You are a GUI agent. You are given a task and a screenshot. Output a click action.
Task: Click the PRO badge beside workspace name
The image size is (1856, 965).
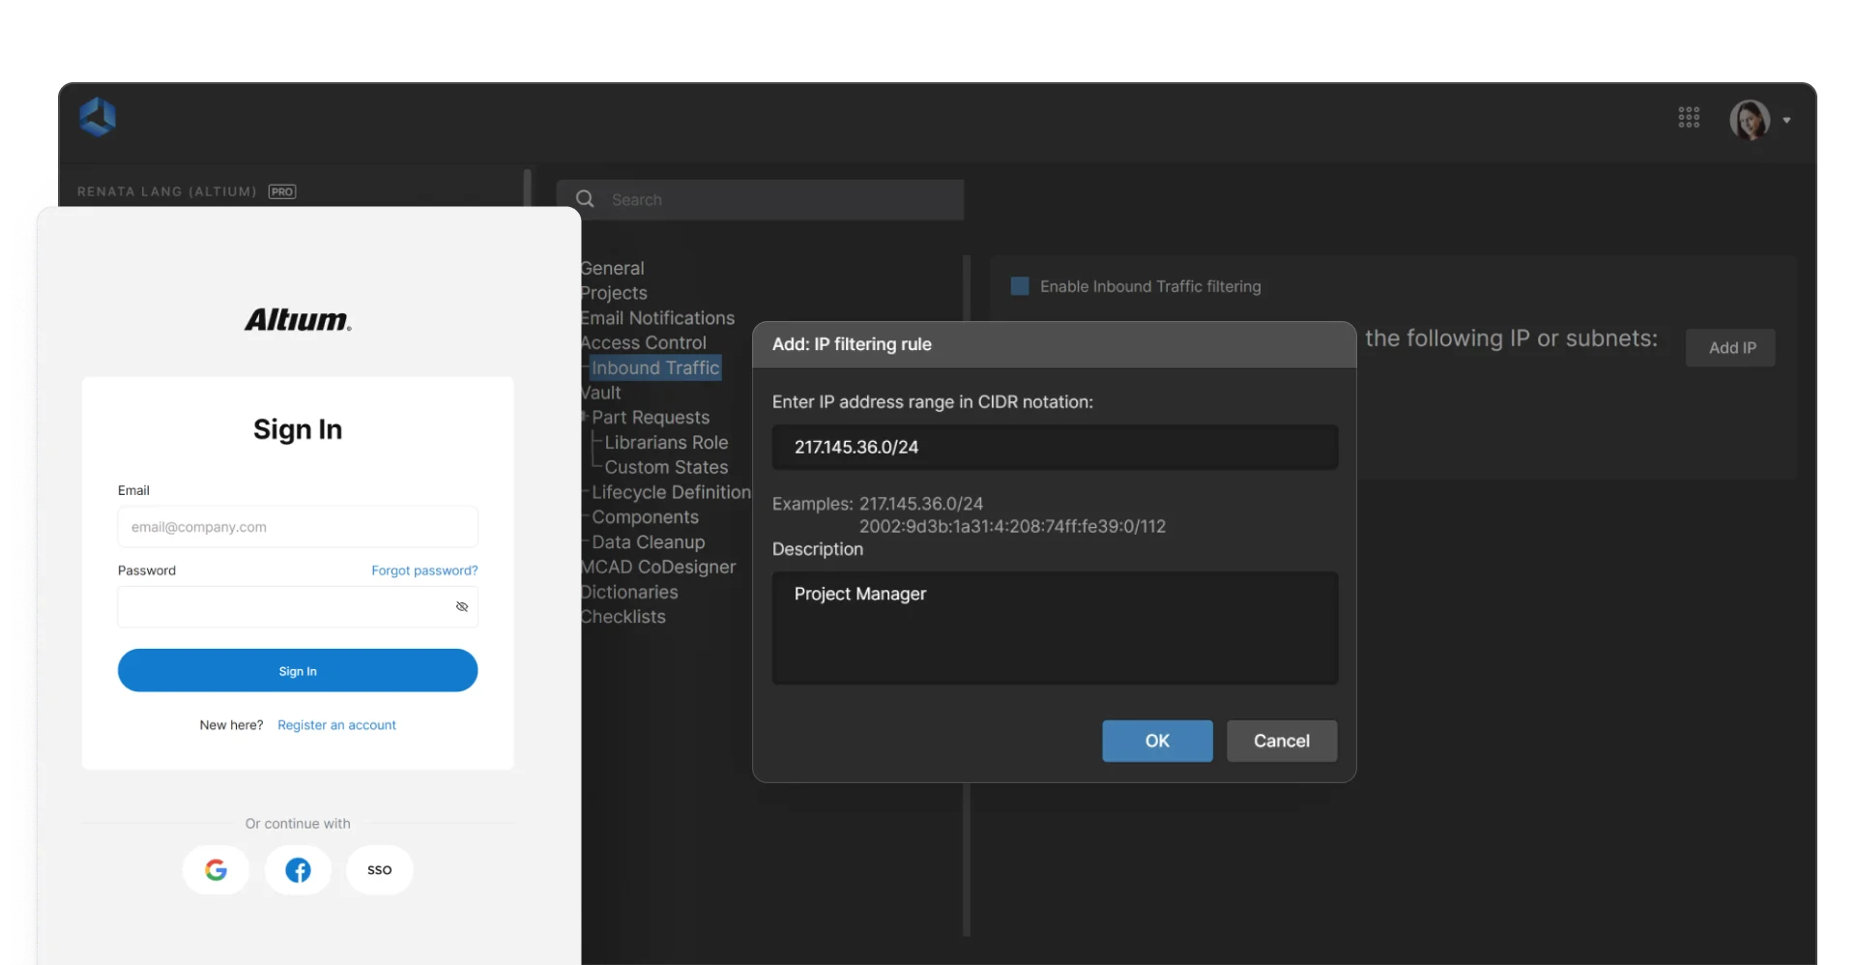pos(282,191)
